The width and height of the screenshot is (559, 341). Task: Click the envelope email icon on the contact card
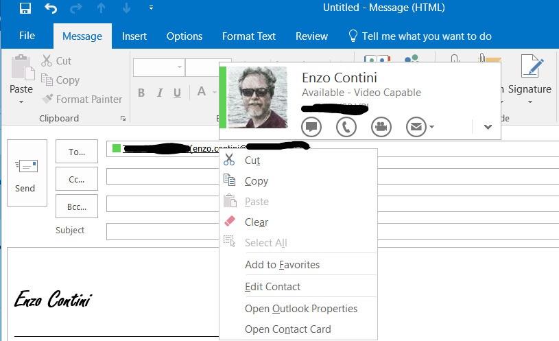pos(415,126)
